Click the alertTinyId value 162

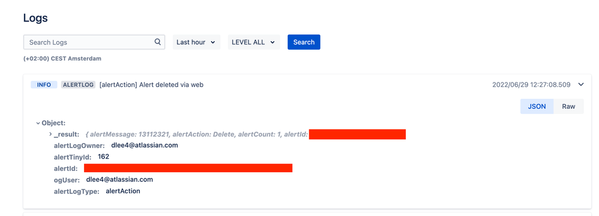(104, 157)
